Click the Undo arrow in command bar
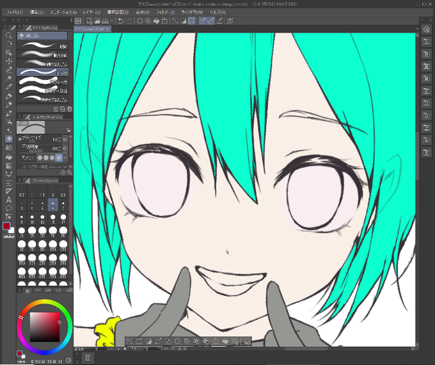 pos(121,21)
